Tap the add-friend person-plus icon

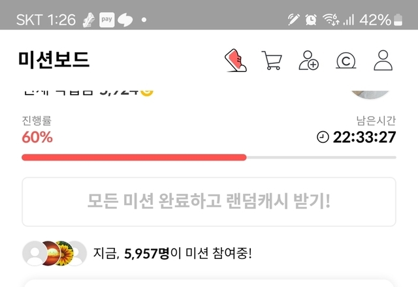pyautogui.click(x=309, y=61)
